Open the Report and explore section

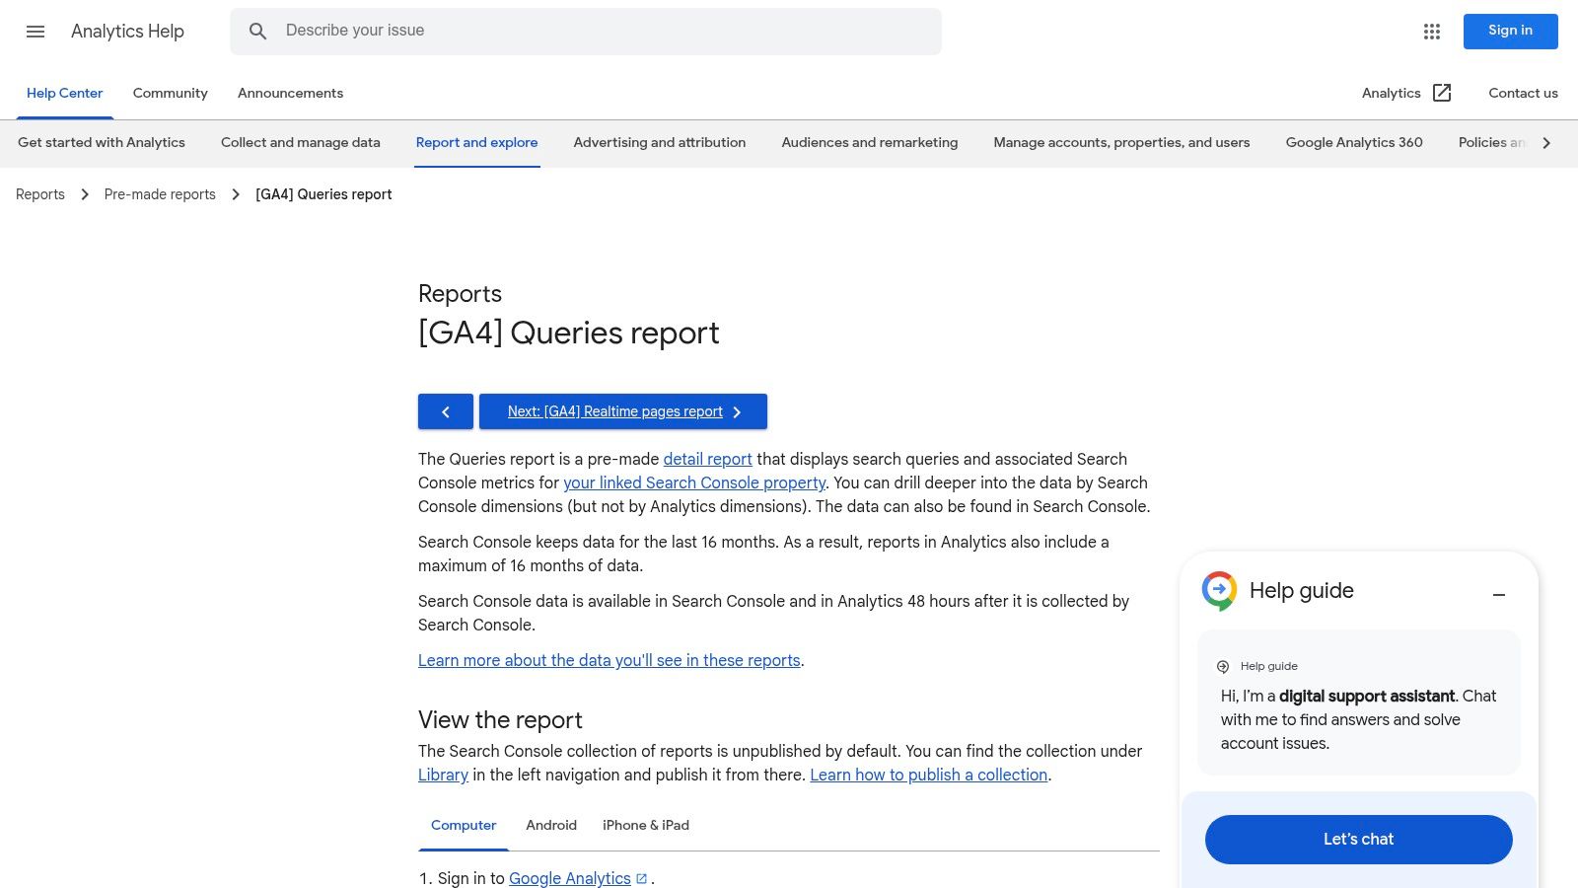[x=476, y=142]
